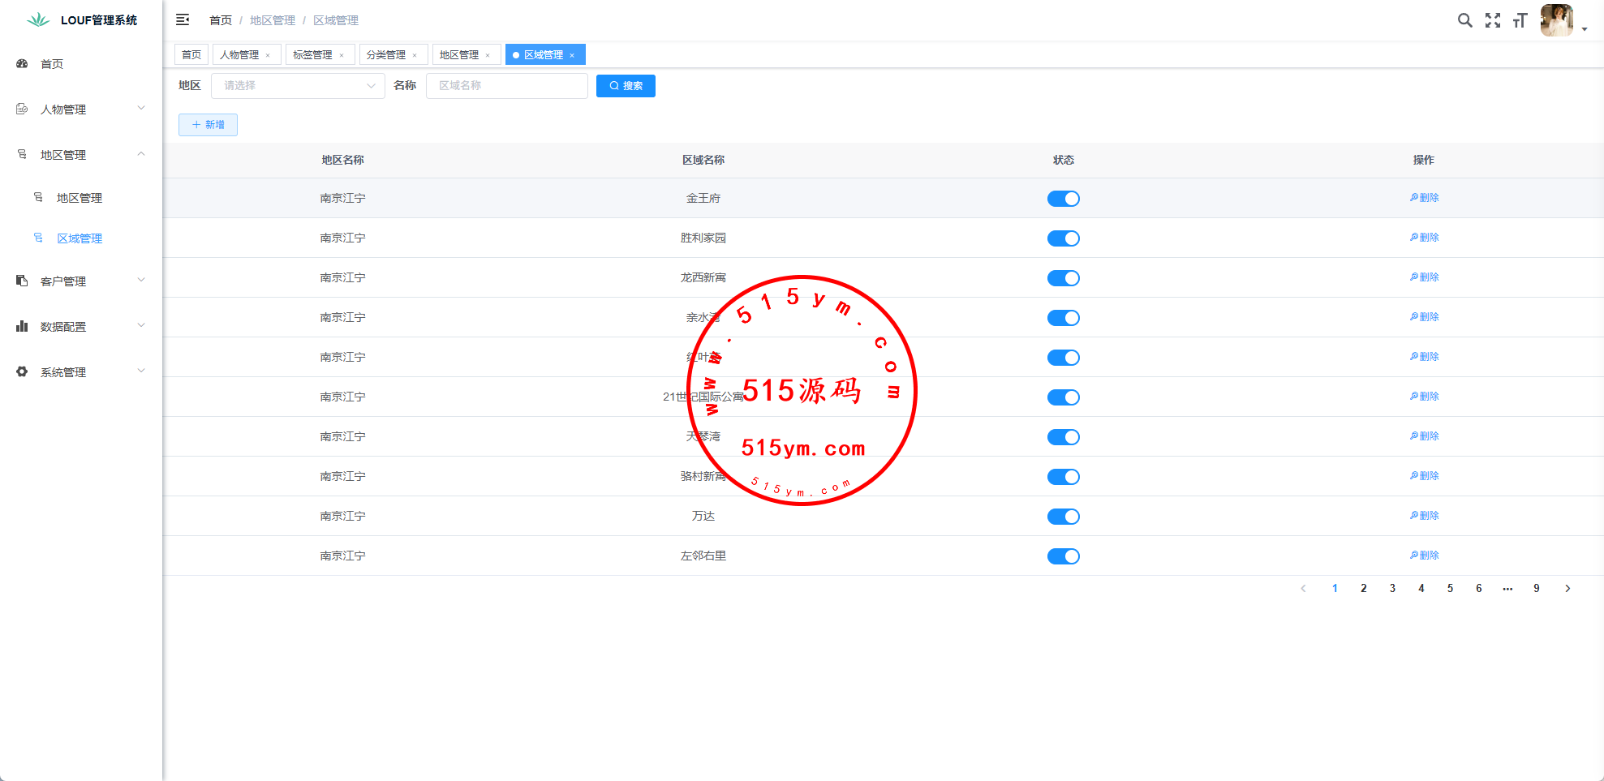Select 地区管理 submenu item in sidebar
1604x781 pixels.
coord(80,198)
